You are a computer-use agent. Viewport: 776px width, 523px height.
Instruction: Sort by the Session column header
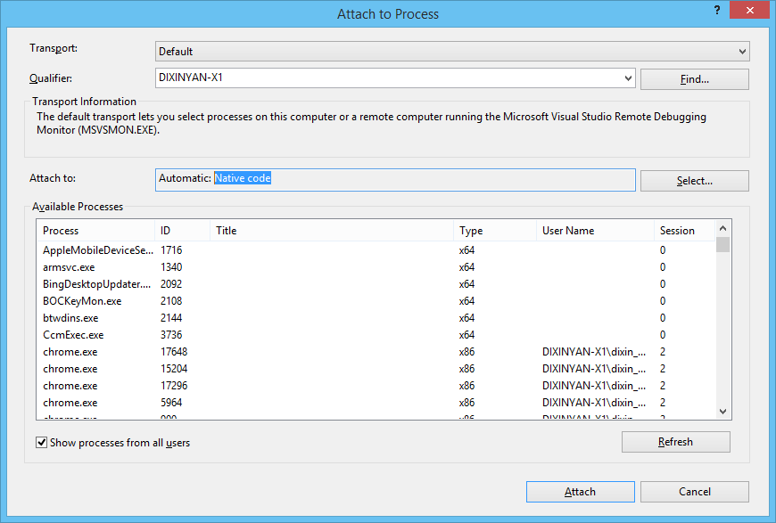point(684,231)
